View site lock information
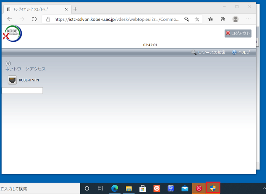This screenshot has height=194, width=266. (48, 19)
